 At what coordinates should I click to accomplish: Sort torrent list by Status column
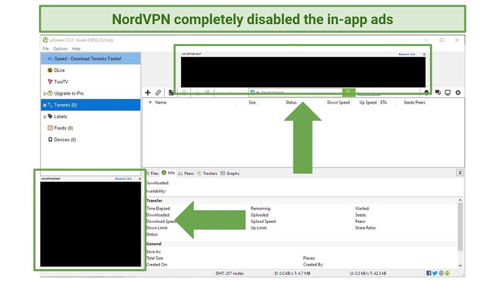(x=291, y=102)
